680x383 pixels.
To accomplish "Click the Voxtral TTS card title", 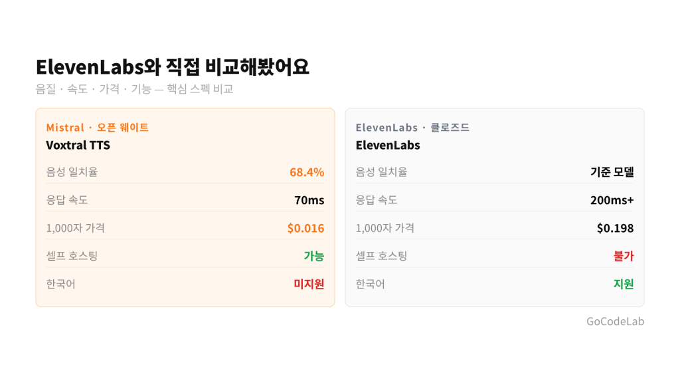I will pyautogui.click(x=78, y=145).
